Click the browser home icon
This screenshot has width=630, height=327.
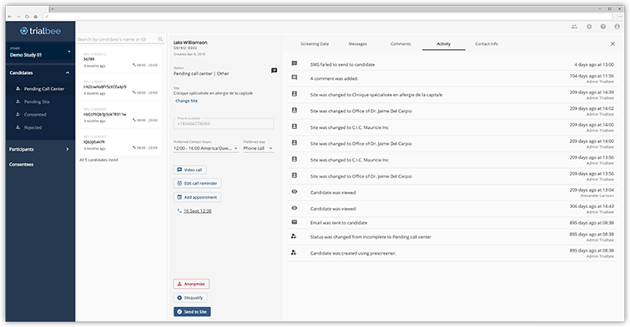35,17
